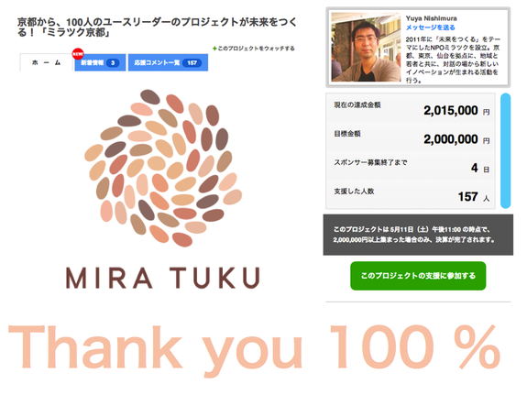This screenshot has height=395, width=527.
Task: Open the ホーム tab
Action: pos(47,62)
